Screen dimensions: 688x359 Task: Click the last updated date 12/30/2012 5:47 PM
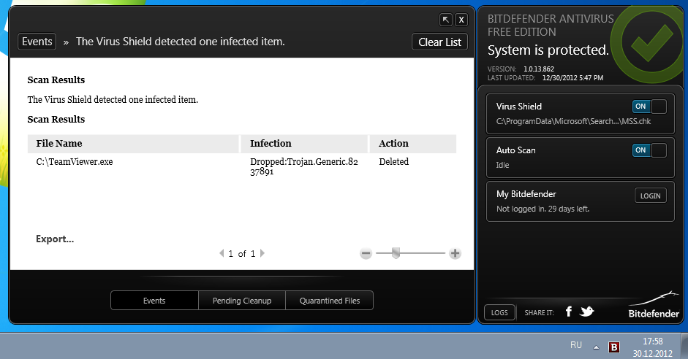(x=572, y=78)
